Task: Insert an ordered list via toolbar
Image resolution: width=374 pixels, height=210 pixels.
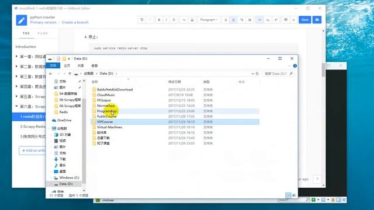Action: pyautogui.click(x=226, y=20)
